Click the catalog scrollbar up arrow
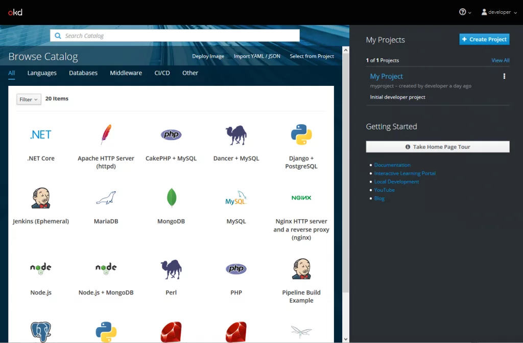The height and width of the screenshot is (343, 523). pos(346,50)
